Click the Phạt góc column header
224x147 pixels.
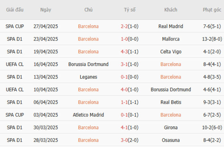point(212,10)
